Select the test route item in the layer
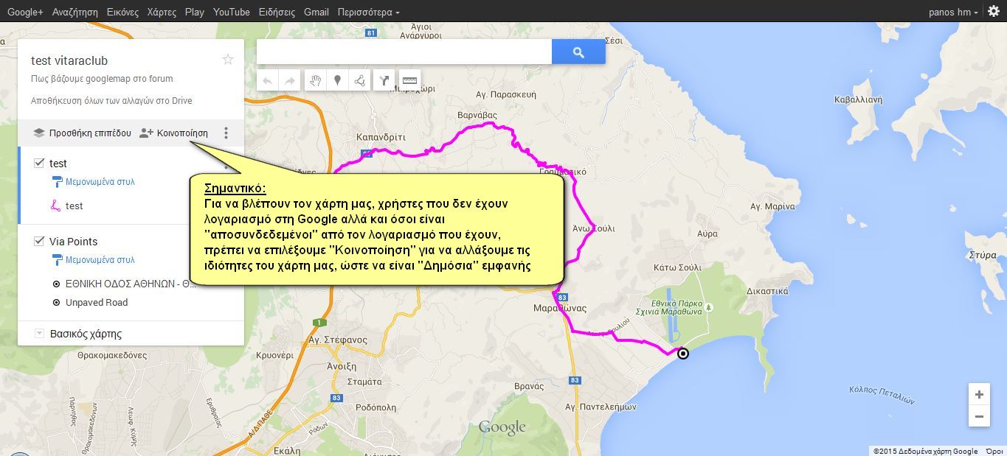This screenshot has width=1007, height=456. [74, 206]
